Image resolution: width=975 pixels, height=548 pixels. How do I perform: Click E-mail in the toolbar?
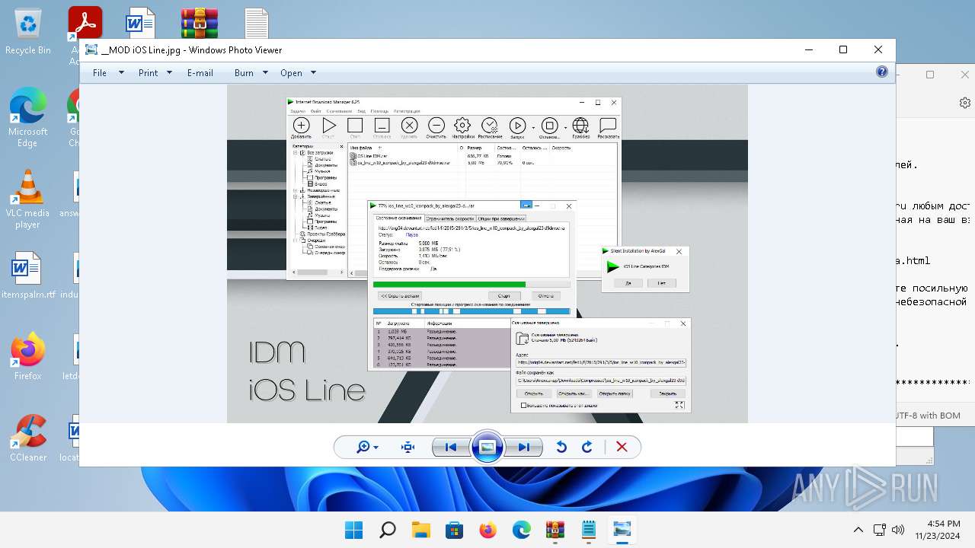[200, 73]
